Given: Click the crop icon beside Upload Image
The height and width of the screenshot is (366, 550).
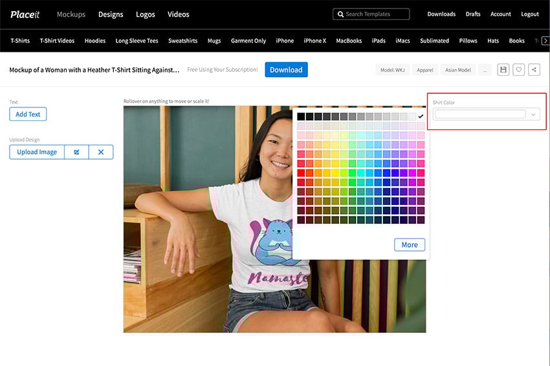Looking at the screenshot, I should pos(76,152).
